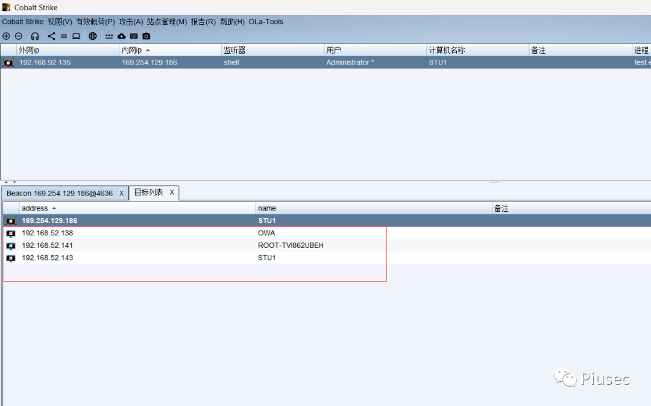
Task: Sort sessions by 计算机名称 column
Action: (478, 50)
